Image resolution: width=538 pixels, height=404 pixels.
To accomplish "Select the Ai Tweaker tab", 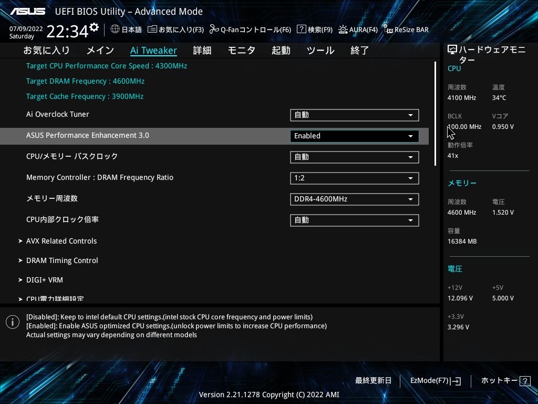I will tap(153, 50).
